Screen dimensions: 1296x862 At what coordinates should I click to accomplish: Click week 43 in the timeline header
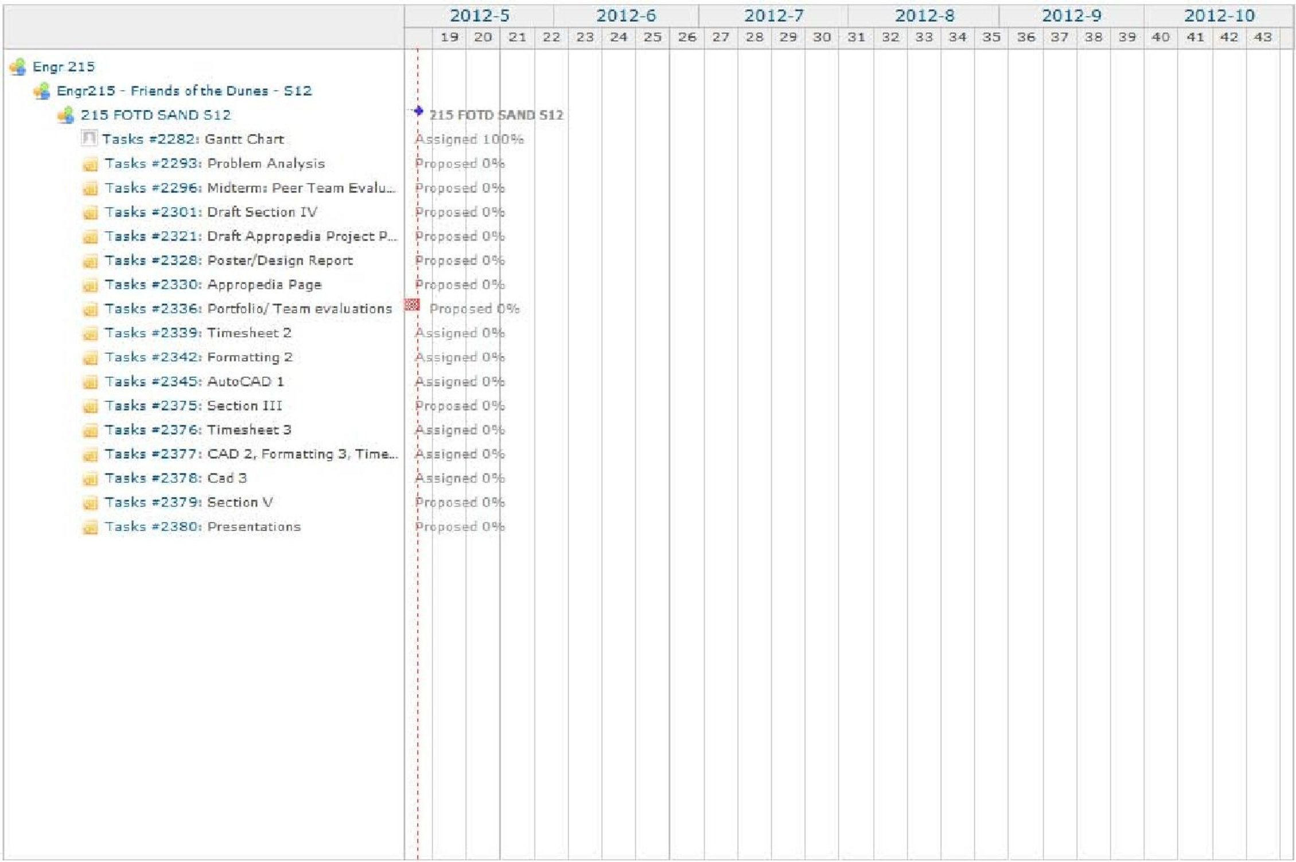click(1263, 38)
